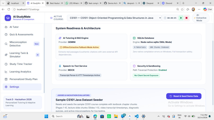
Task: Click the 106 Chunks Indexed tag
Action: tap(159, 47)
